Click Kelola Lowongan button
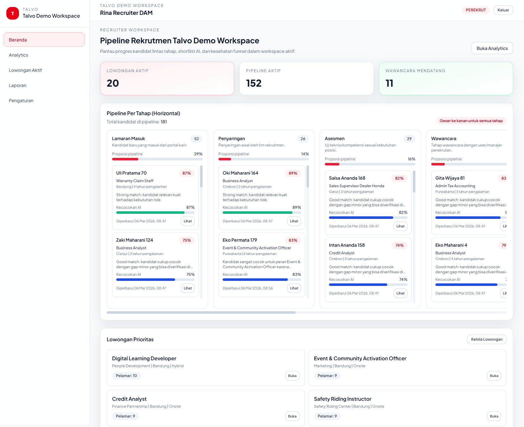 click(x=486, y=339)
